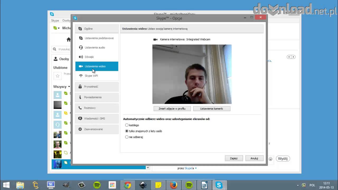This screenshot has width=338, height=190.
Task: Select the contact with smiling man photo
Action: click(57, 144)
